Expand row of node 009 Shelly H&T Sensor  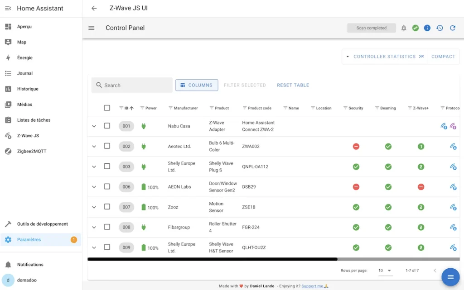(x=94, y=248)
